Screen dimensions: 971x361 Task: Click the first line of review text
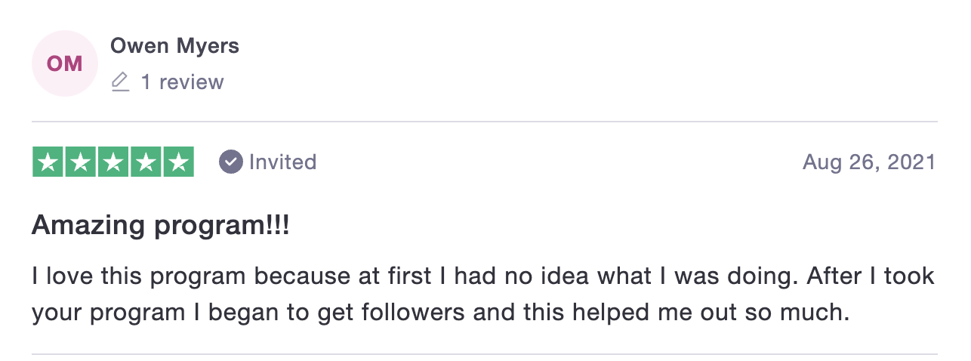tap(483, 276)
